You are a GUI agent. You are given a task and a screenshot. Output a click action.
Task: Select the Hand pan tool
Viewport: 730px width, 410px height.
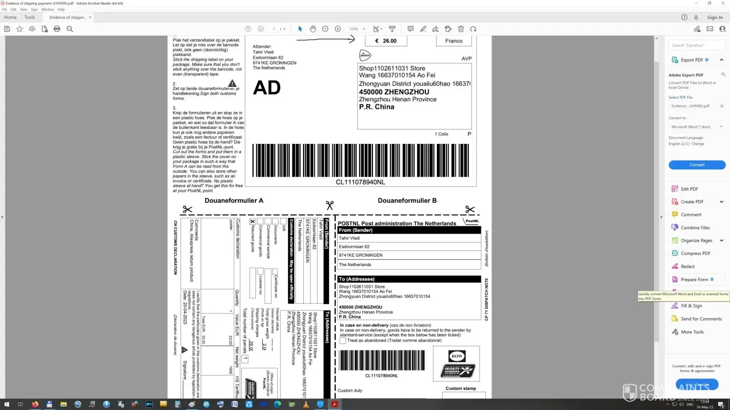pyautogui.click(x=313, y=29)
